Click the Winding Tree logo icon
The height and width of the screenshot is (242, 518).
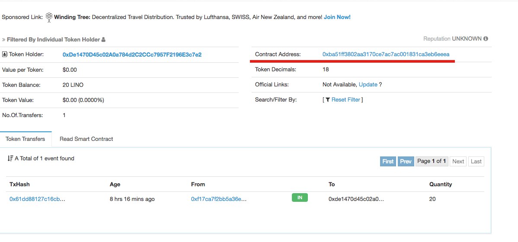pyautogui.click(x=49, y=17)
